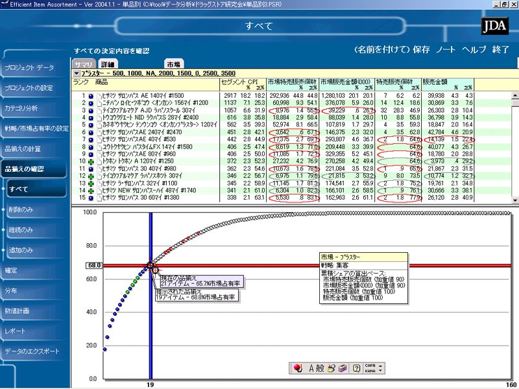Click the status icon in rank 4 トクホウクリエート row
This screenshot has height=389, width=519.
[91, 118]
